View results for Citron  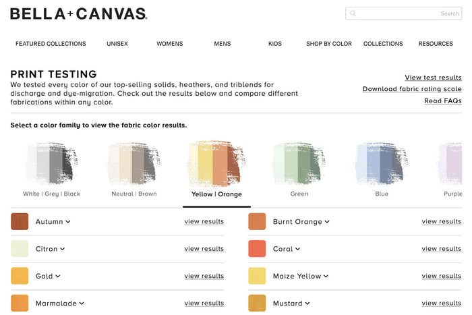point(204,249)
